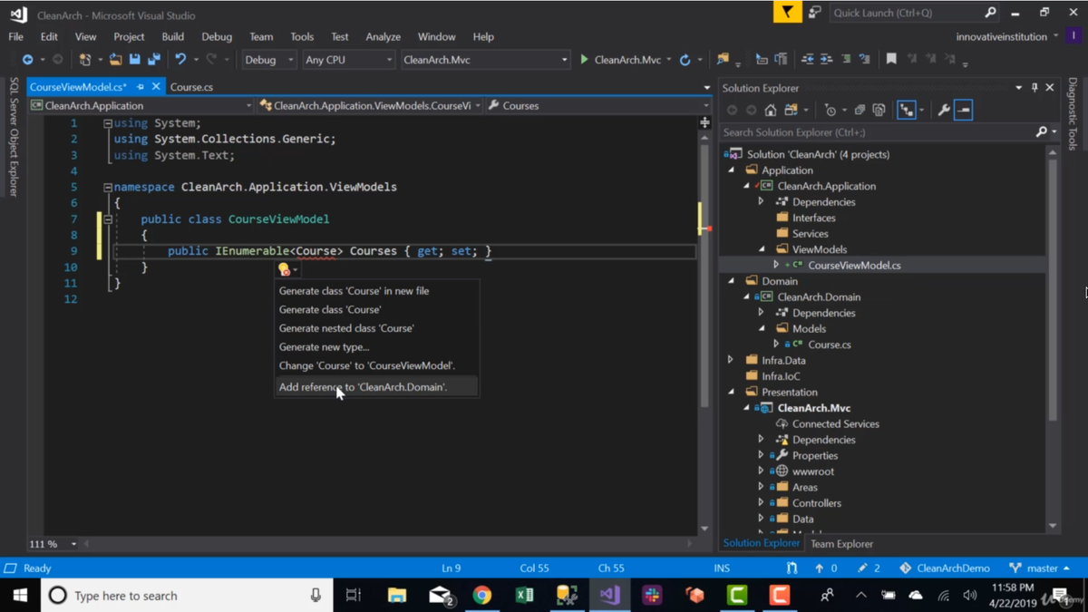Click the Undo toolbar icon
This screenshot has width=1088, height=612.
click(x=180, y=60)
